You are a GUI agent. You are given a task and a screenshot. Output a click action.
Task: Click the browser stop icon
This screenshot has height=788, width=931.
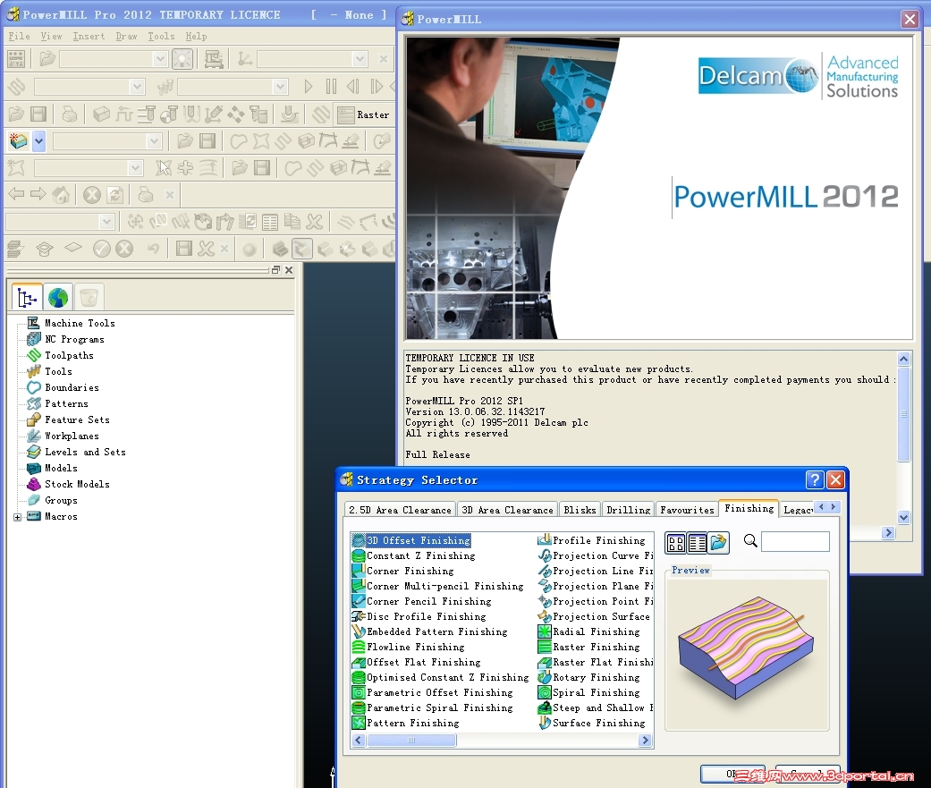(91, 195)
